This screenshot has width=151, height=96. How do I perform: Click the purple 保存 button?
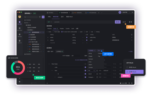coord(118,22)
